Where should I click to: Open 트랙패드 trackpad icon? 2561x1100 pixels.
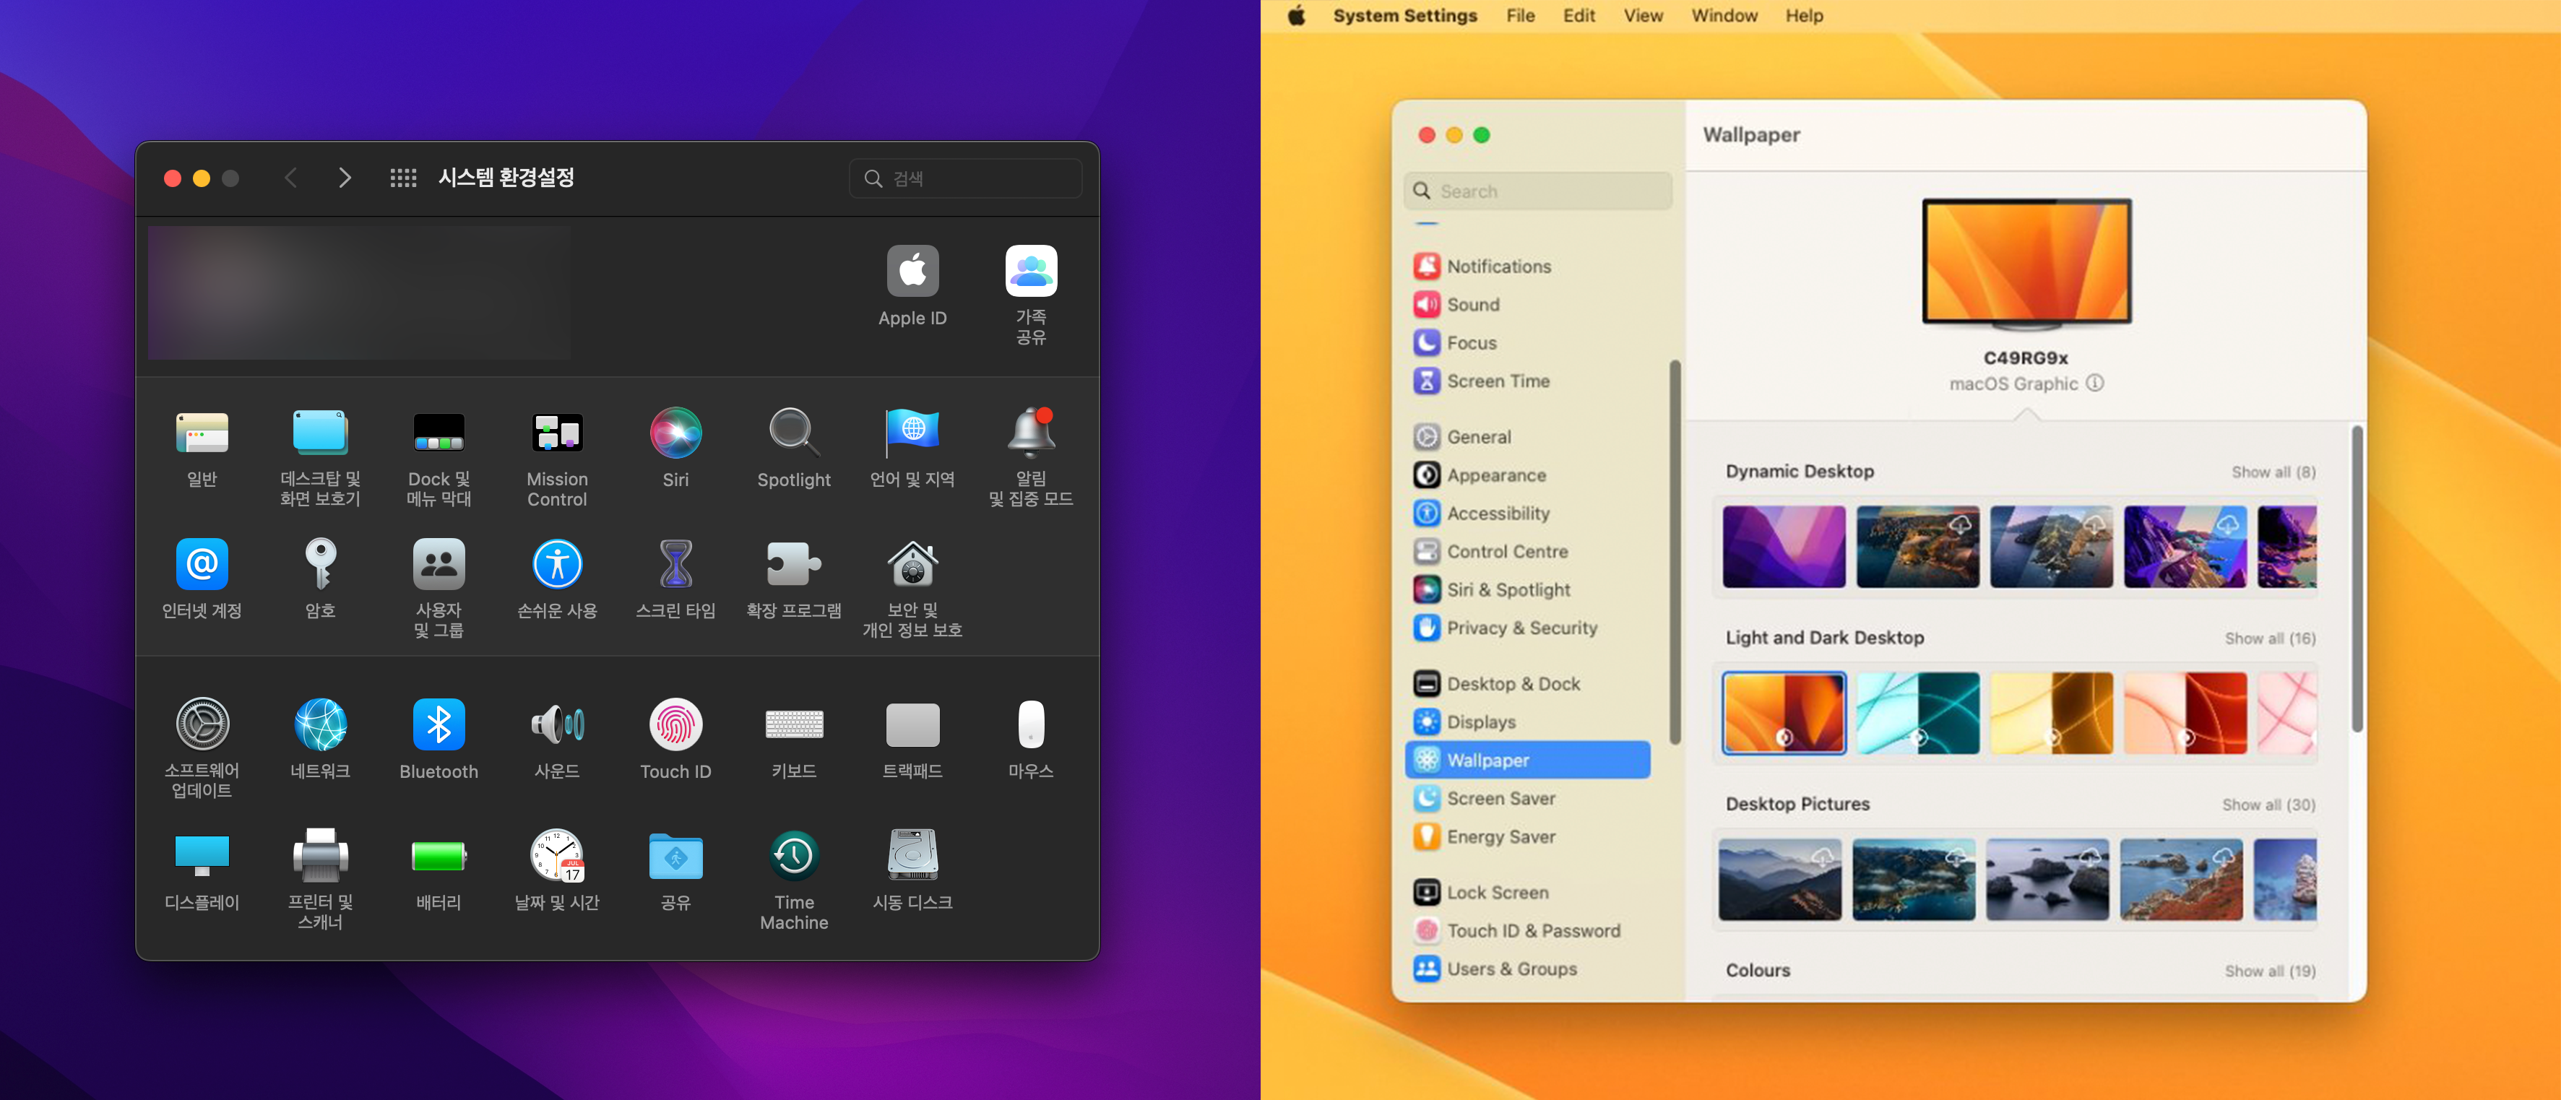(x=912, y=724)
